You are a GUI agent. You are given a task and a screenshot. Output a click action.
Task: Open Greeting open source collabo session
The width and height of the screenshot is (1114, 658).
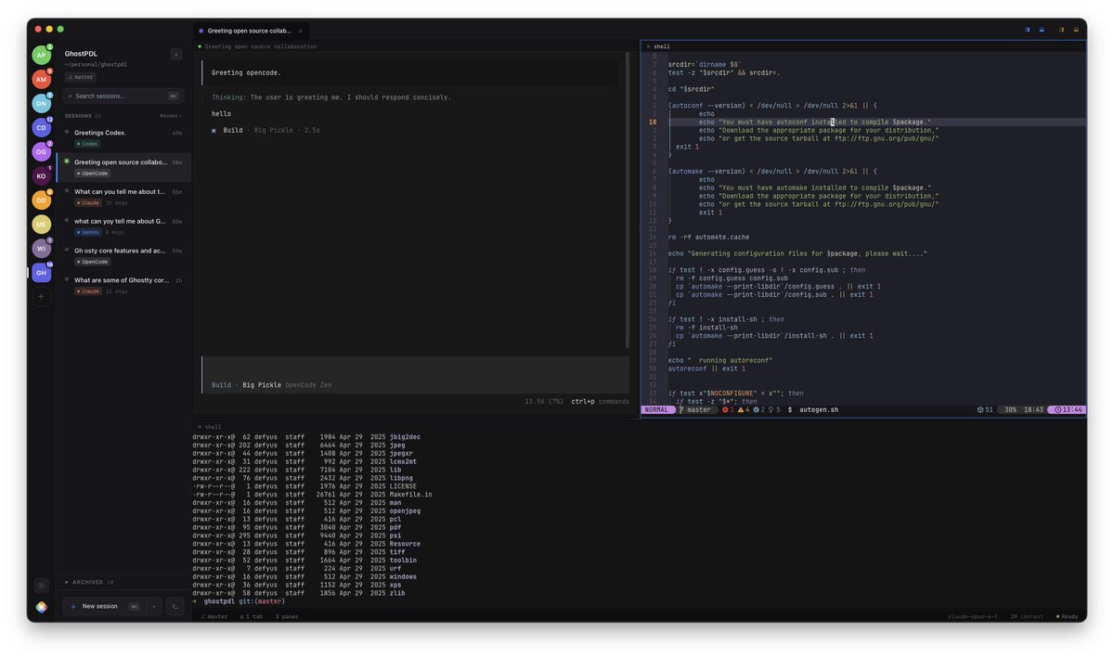[x=123, y=167]
